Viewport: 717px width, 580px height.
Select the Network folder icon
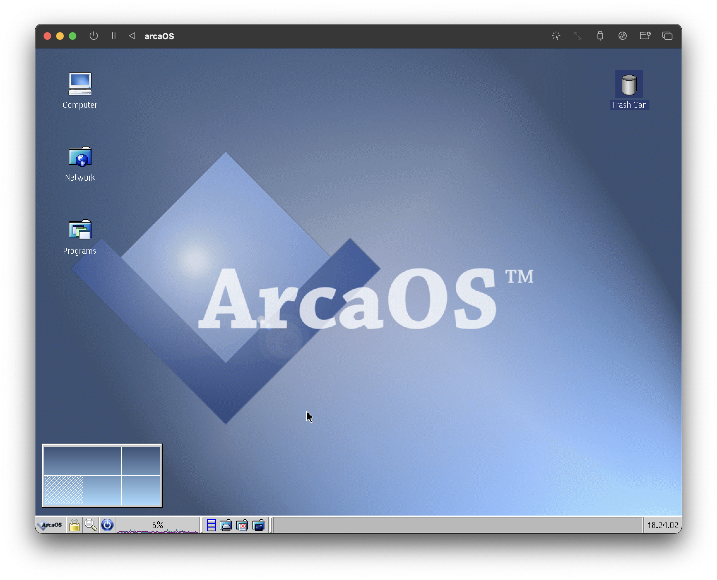pyautogui.click(x=80, y=156)
